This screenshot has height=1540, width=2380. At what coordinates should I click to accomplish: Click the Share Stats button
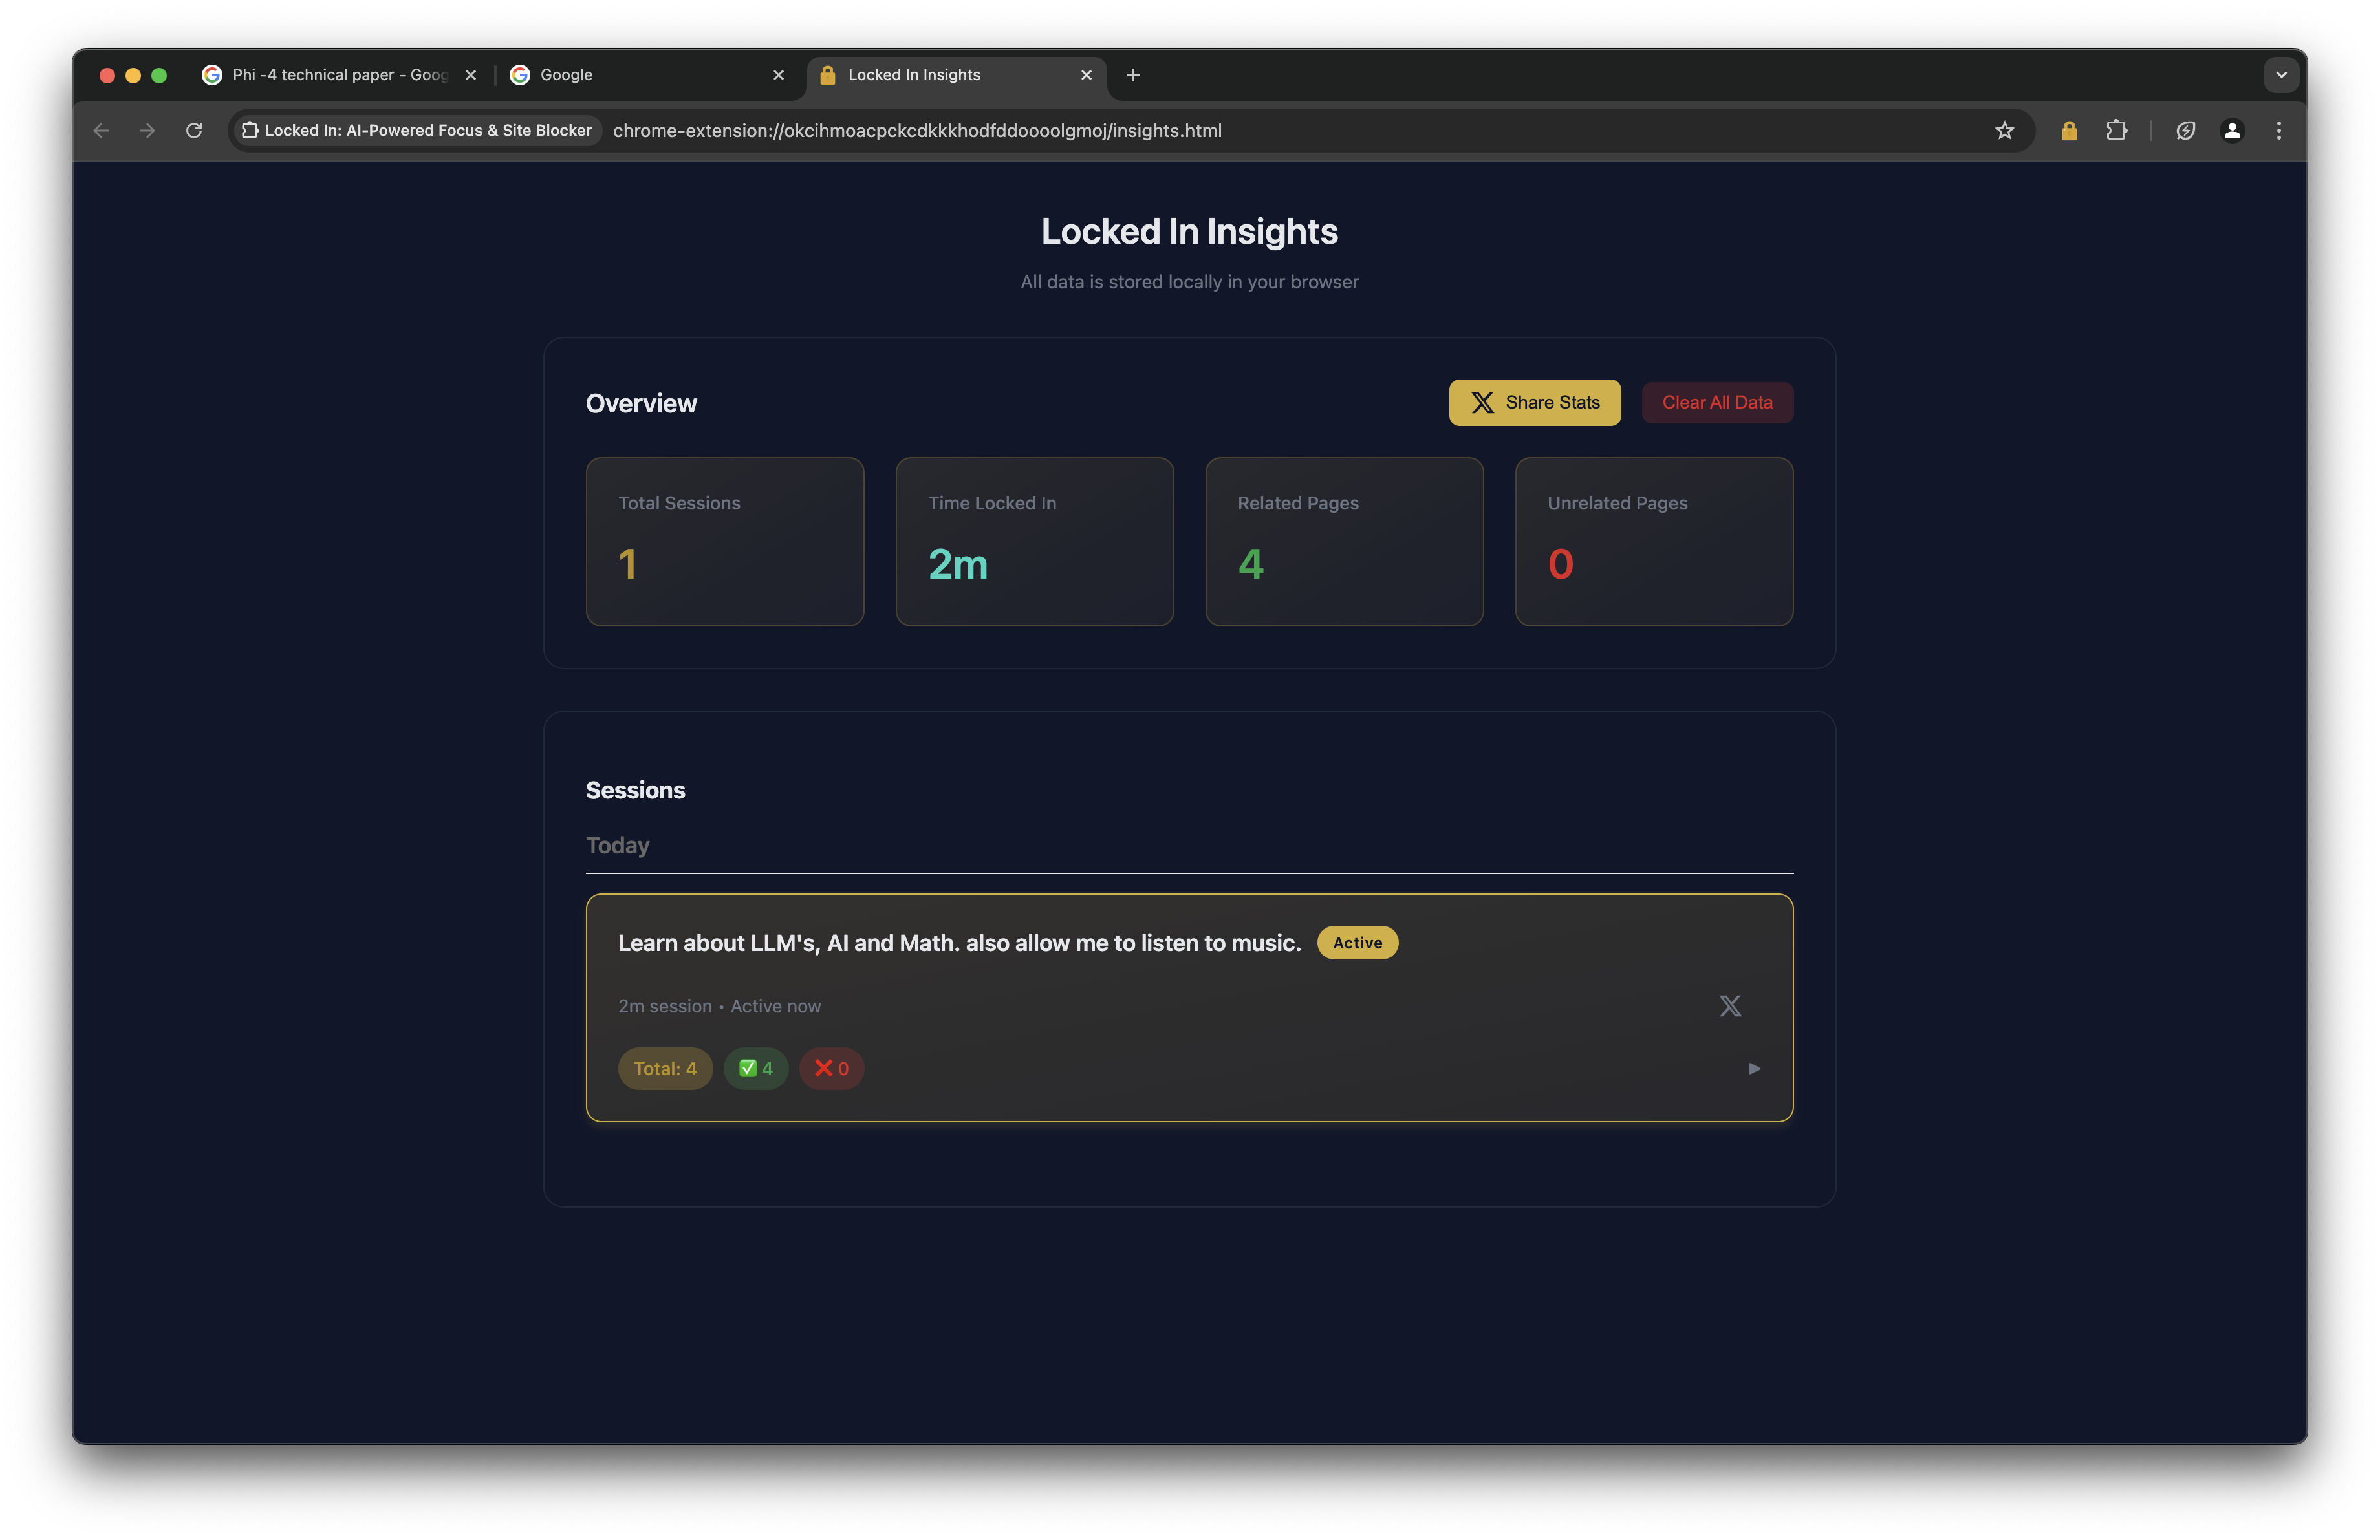(x=1534, y=403)
